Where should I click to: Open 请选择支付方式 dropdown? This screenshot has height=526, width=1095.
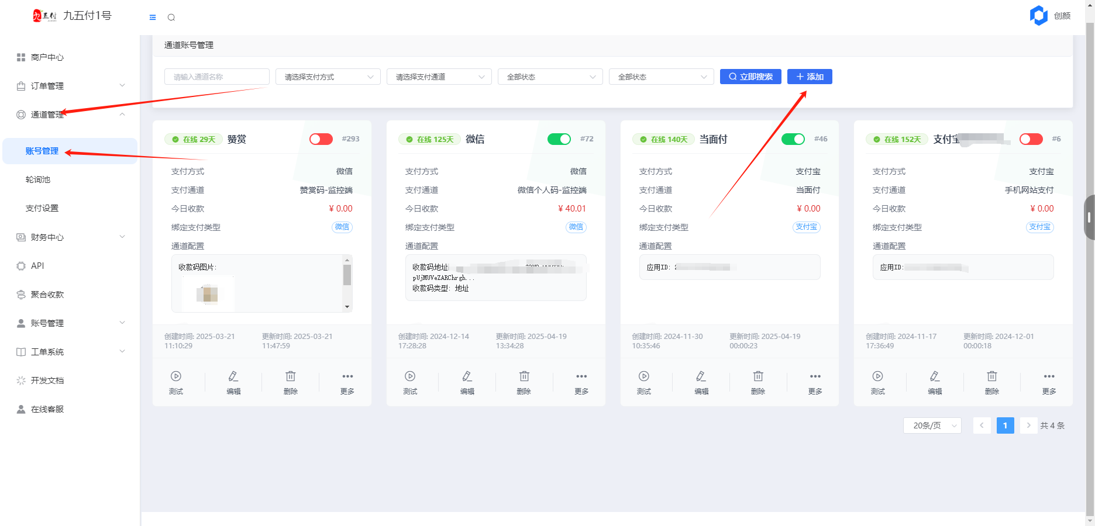tap(328, 77)
